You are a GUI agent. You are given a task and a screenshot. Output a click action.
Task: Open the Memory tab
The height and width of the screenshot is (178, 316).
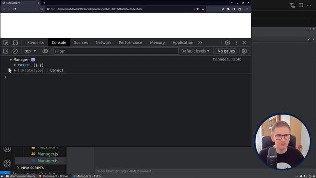coord(157,43)
